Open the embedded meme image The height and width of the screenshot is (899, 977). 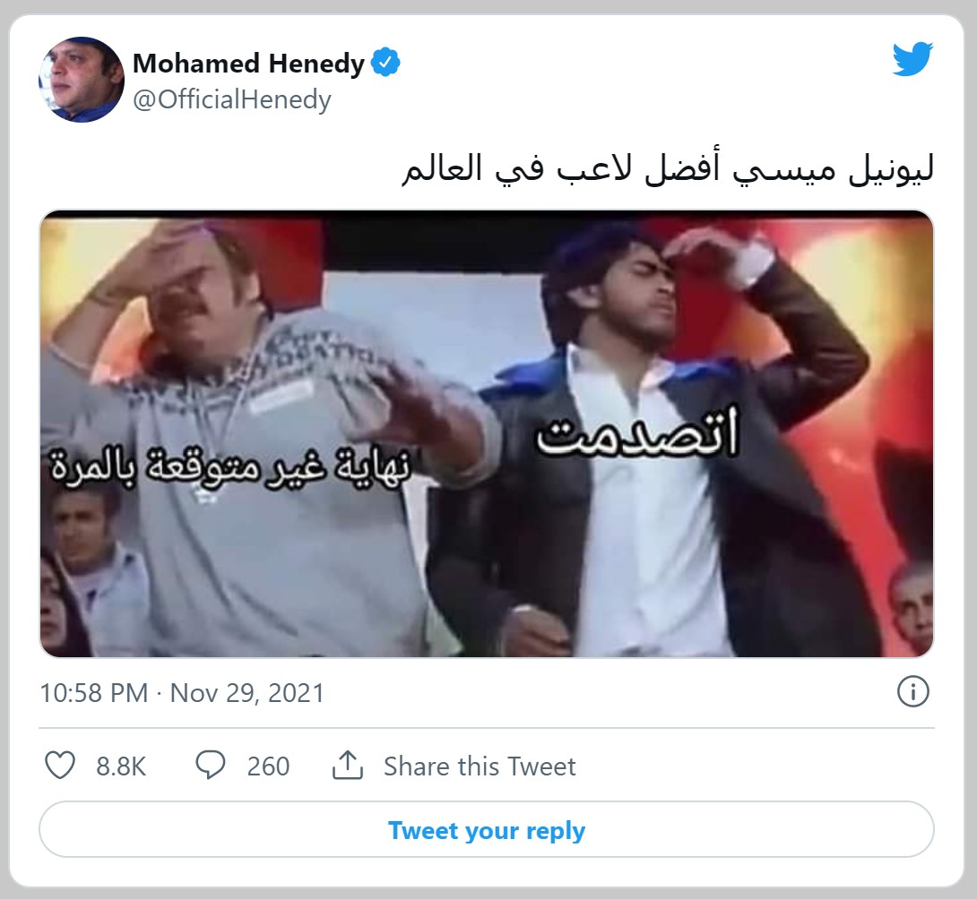tap(487, 433)
